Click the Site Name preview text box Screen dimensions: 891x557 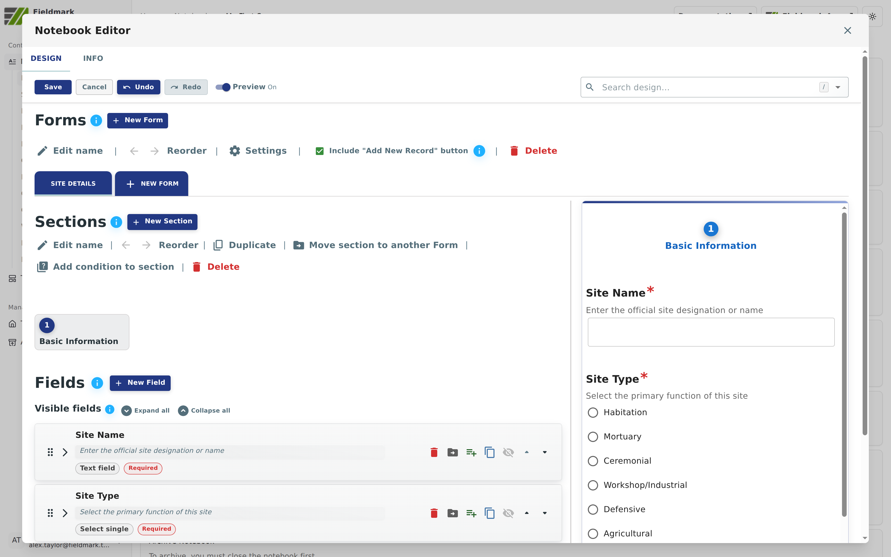pos(711,332)
